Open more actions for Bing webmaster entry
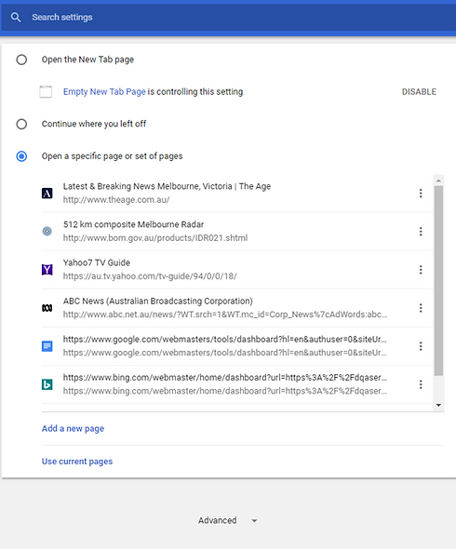The height and width of the screenshot is (549, 456). click(x=421, y=384)
